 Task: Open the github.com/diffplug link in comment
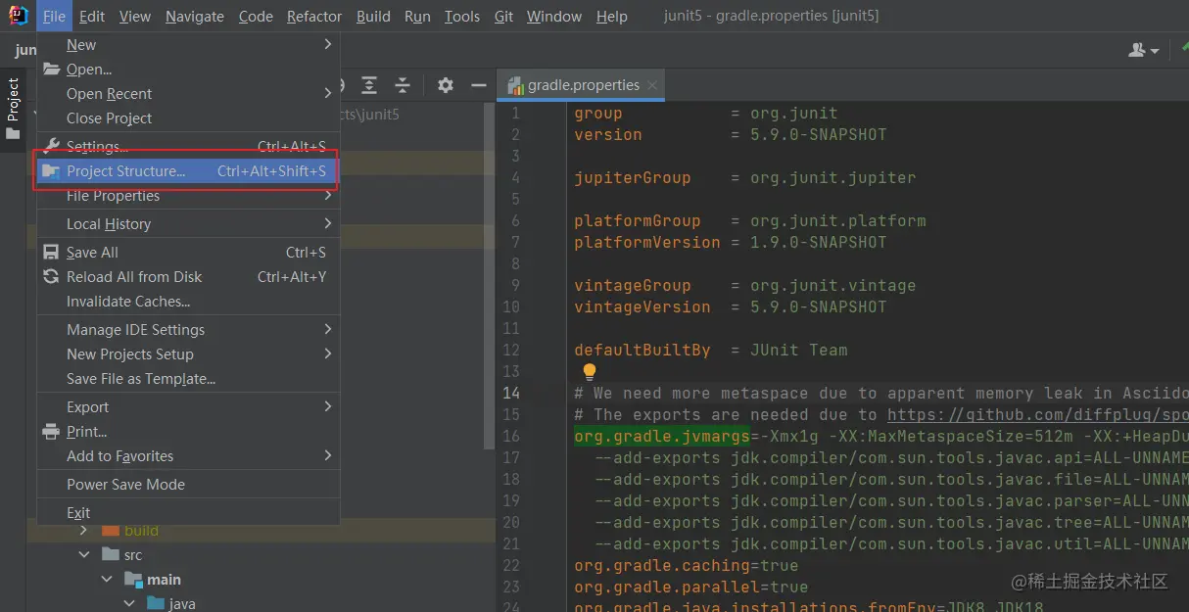[1038, 415]
